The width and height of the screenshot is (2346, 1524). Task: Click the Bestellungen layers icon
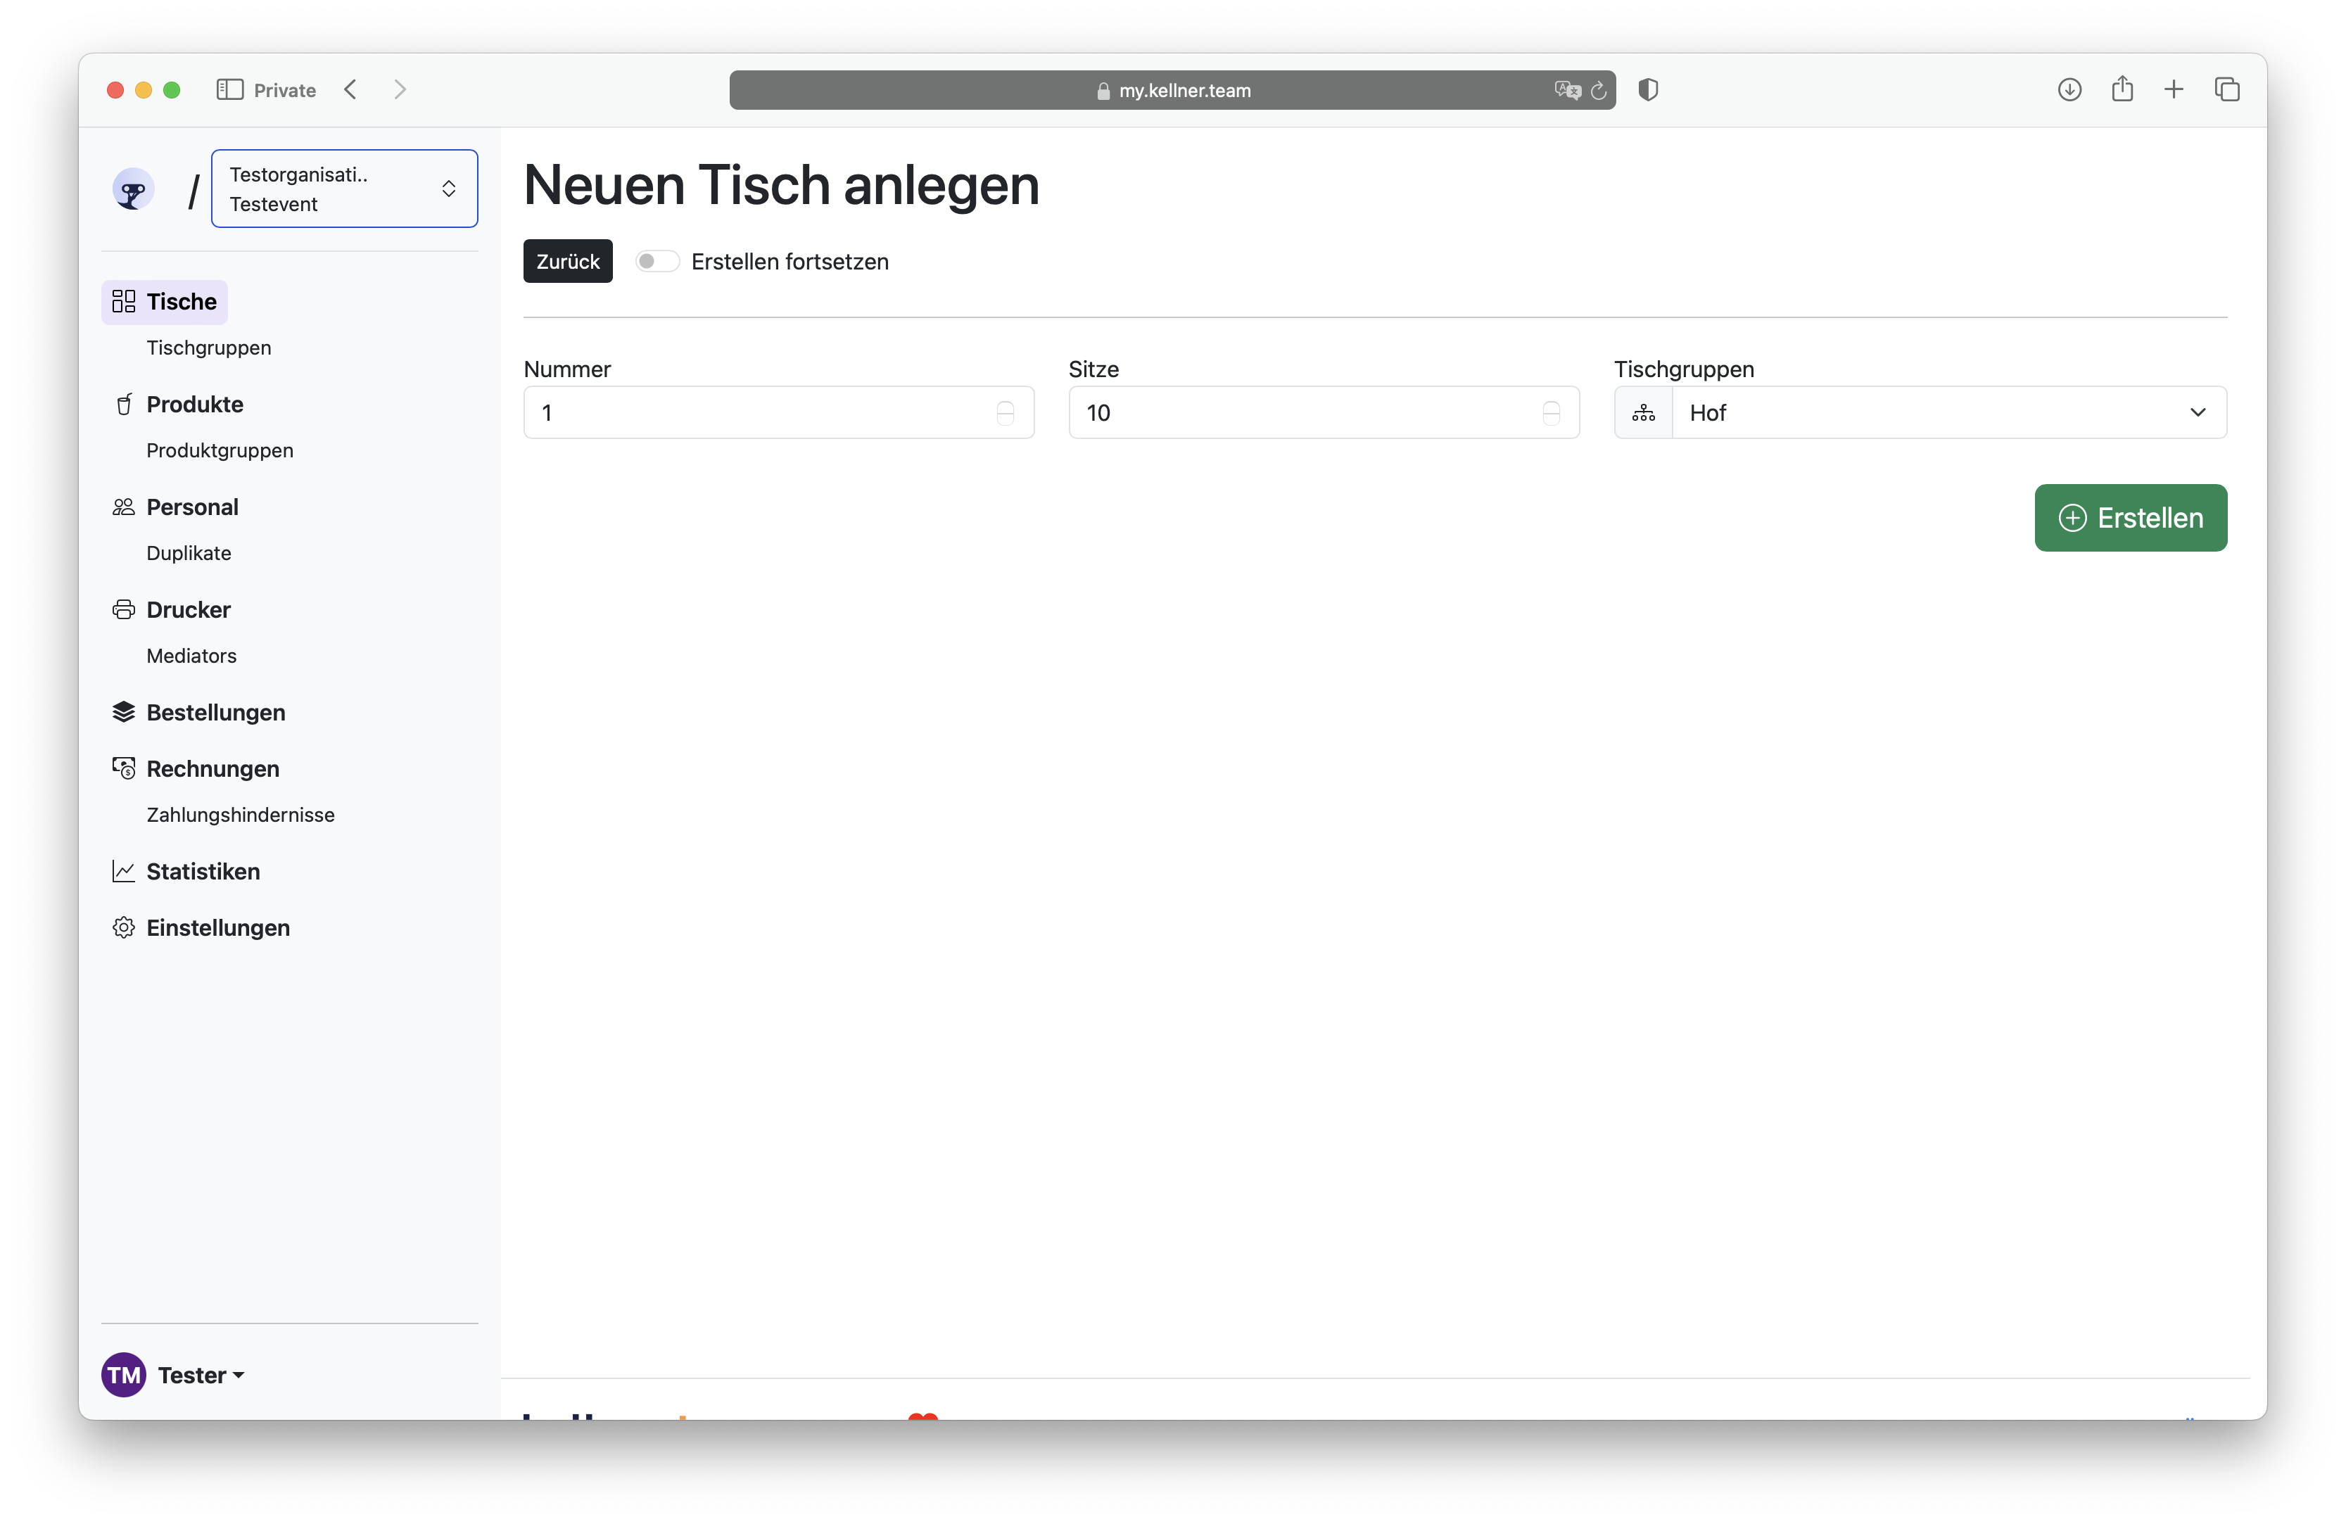(123, 712)
